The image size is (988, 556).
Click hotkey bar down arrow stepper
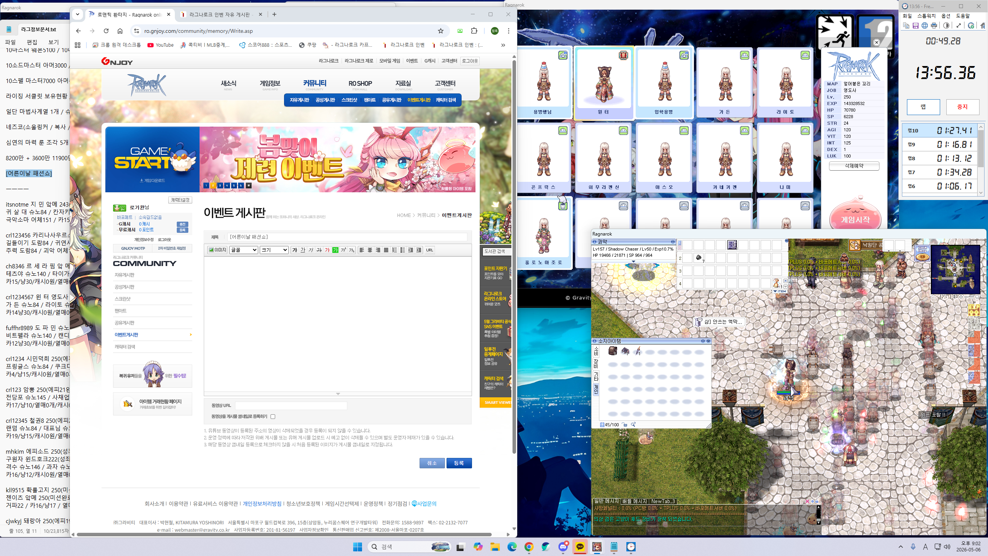785,286
